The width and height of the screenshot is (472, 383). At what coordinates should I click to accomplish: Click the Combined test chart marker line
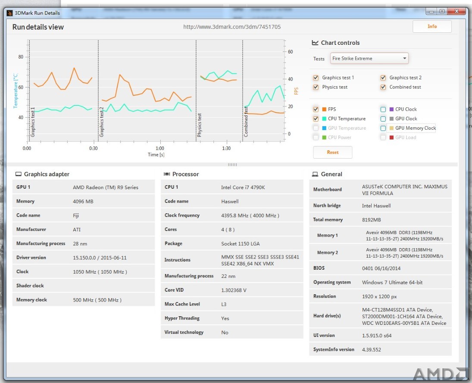243,90
